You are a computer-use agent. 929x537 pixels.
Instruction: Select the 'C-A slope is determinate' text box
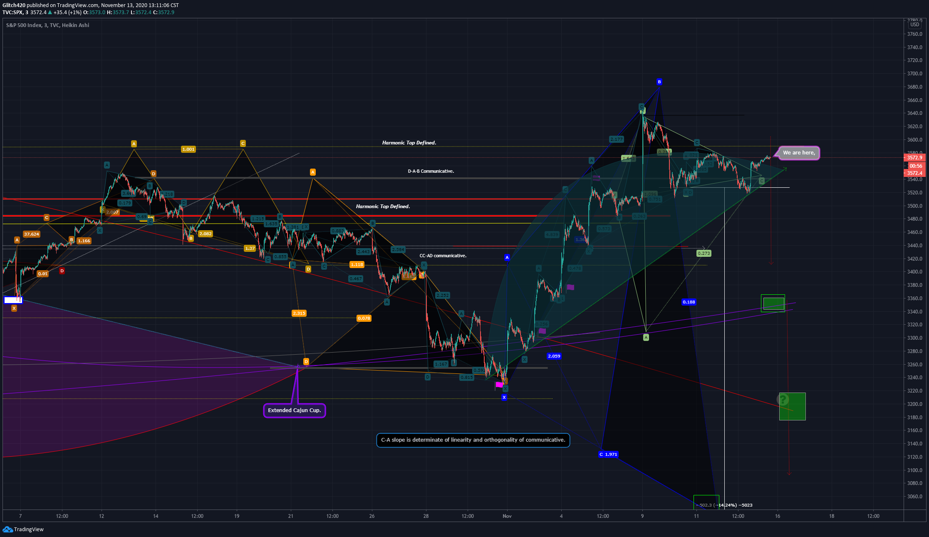473,440
